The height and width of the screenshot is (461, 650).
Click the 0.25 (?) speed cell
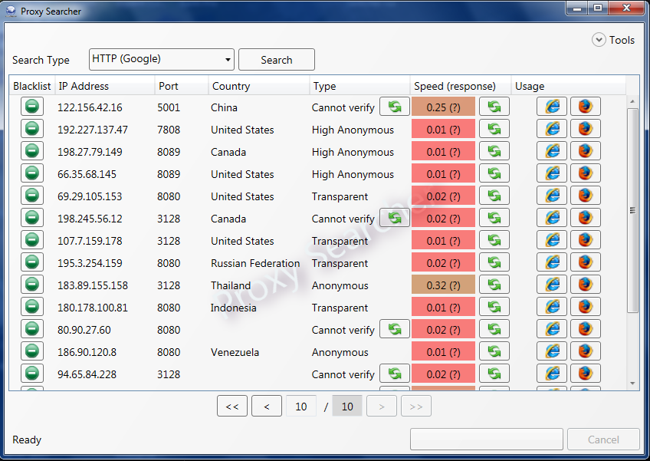coord(443,107)
